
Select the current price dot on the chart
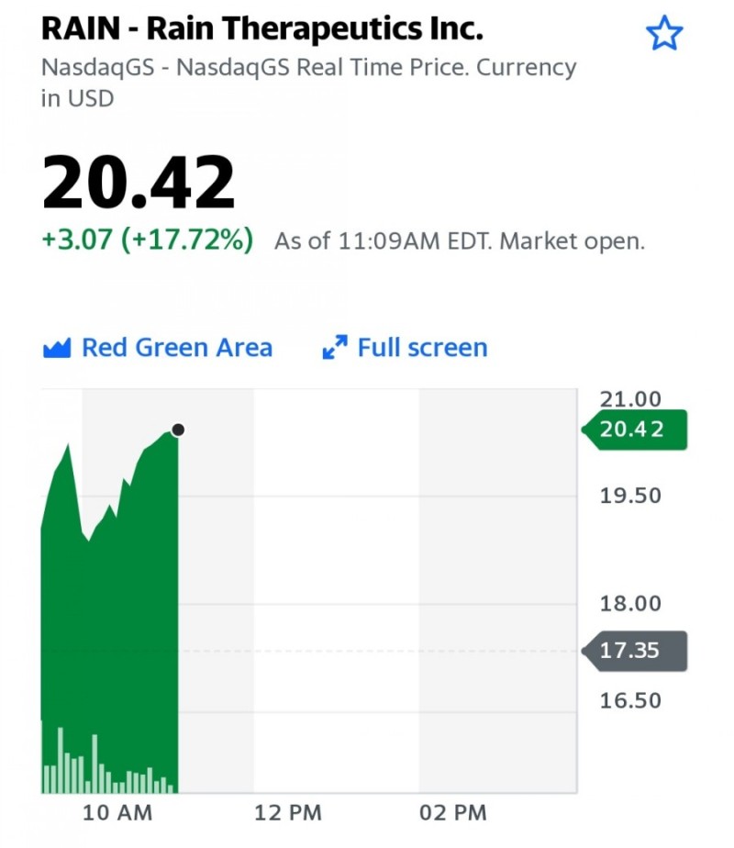(178, 430)
